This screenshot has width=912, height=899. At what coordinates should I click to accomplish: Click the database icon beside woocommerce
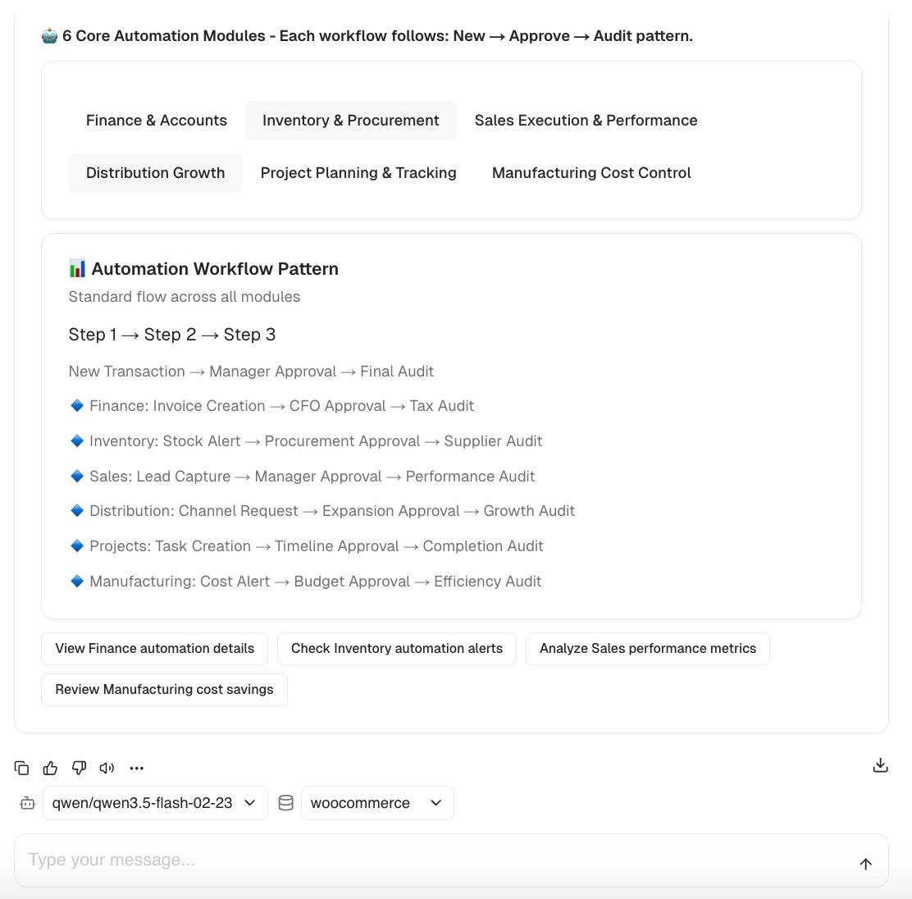[x=285, y=803]
